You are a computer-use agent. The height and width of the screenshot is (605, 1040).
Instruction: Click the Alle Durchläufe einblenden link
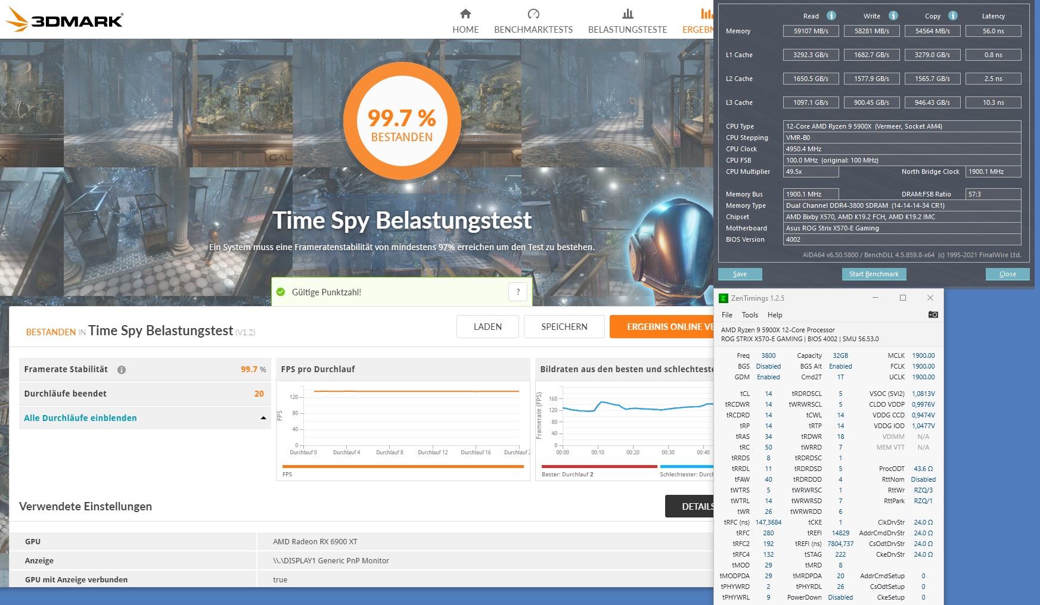80,418
